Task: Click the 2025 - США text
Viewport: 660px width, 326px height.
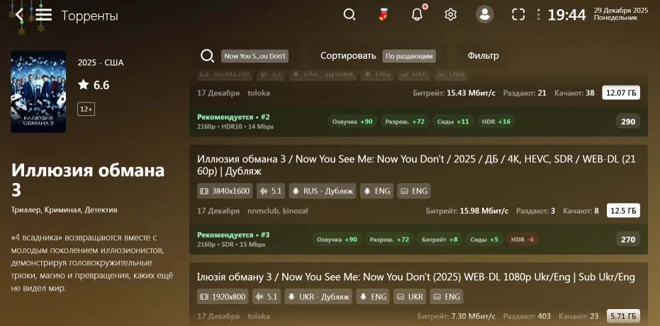Action: coord(101,63)
